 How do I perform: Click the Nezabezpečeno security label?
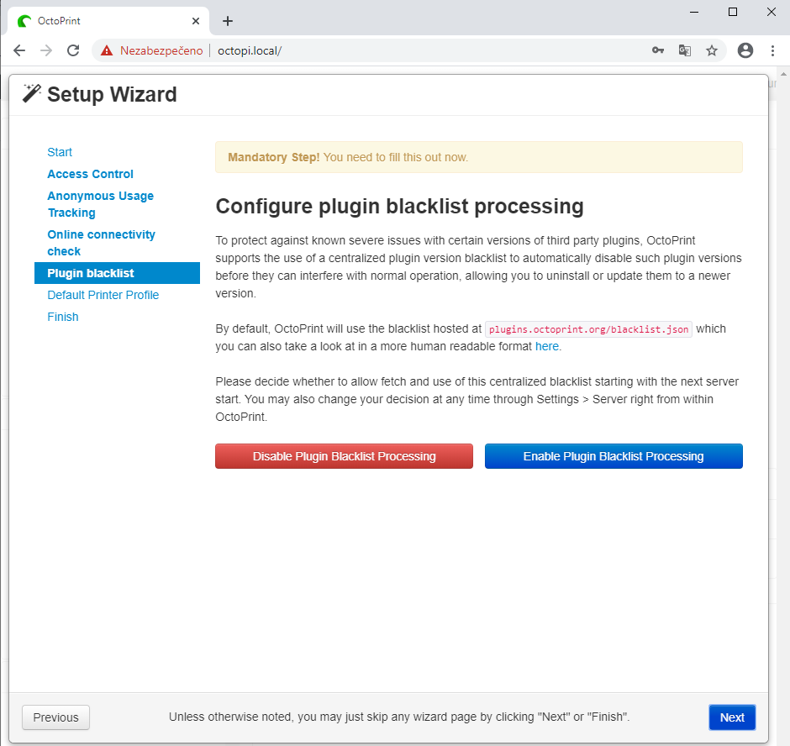161,51
